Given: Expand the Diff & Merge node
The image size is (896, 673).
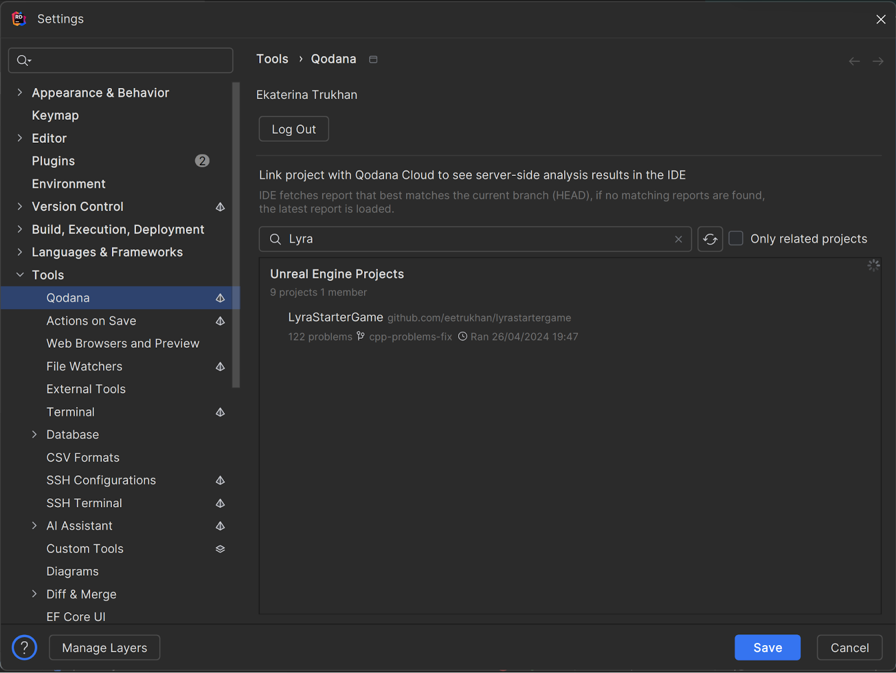Looking at the screenshot, I should 35,594.
